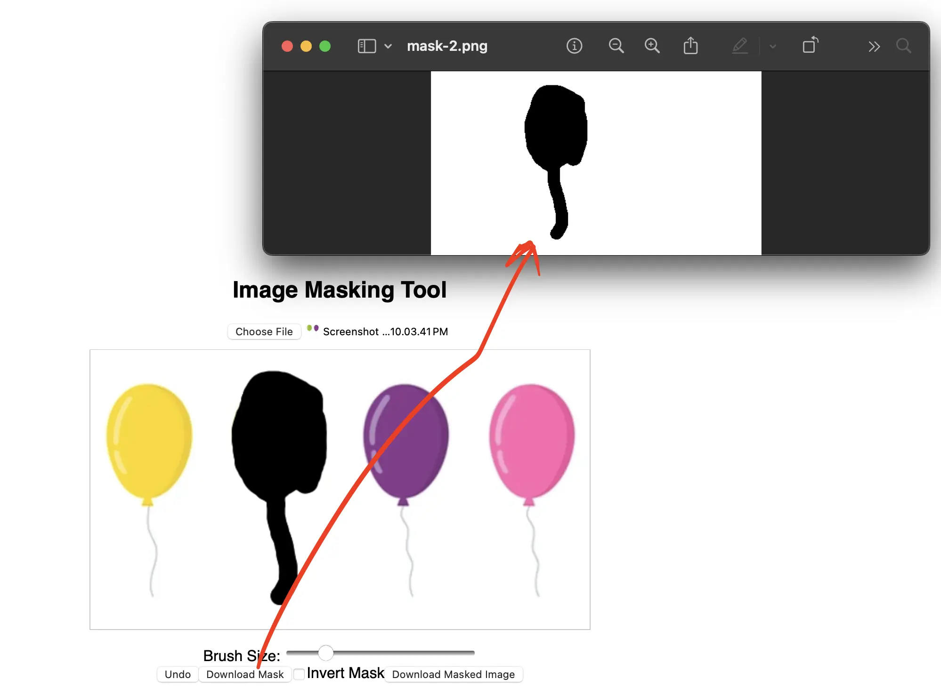Show the Markup toolbar pencil icon
941x695 pixels.
click(740, 46)
